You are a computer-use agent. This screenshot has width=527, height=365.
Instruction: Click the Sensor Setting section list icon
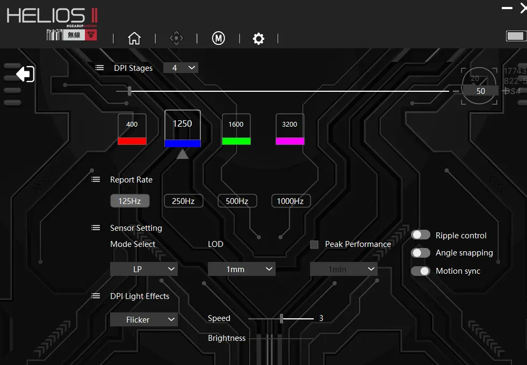pos(96,228)
